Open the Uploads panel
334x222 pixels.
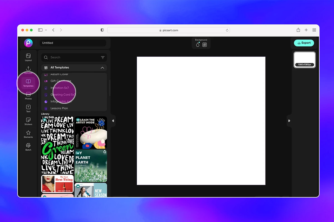[x=28, y=70]
